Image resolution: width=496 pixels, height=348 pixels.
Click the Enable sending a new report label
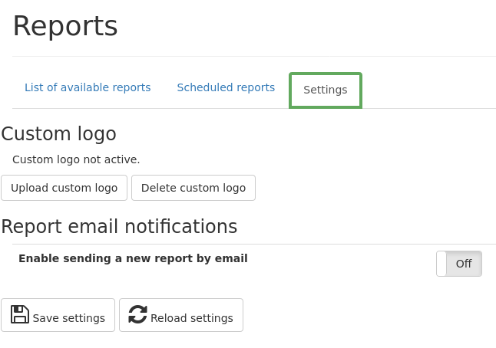pos(133,258)
